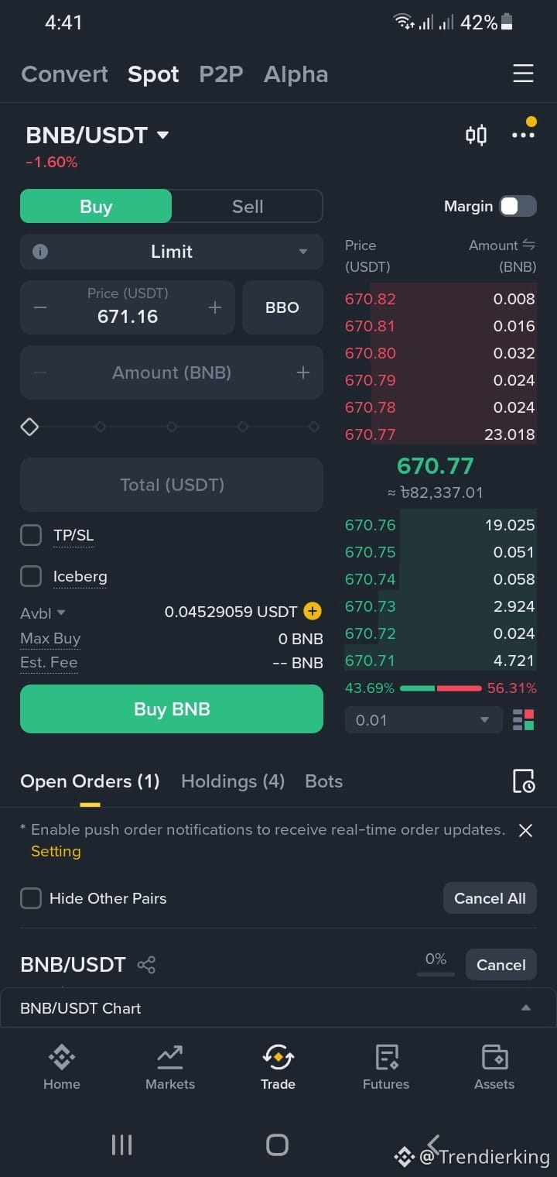Open the Avbl dropdown arrow
This screenshot has width=557, height=1177.
61,613
